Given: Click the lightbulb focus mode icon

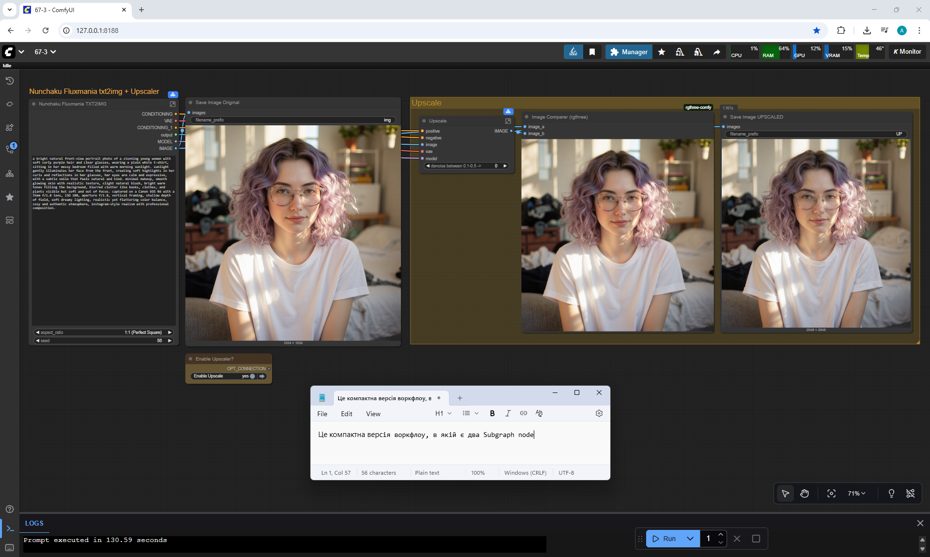Looking at the screenshot, I should (891, 493).
